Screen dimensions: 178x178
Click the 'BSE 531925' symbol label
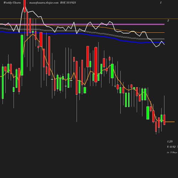tap(68, 2)
